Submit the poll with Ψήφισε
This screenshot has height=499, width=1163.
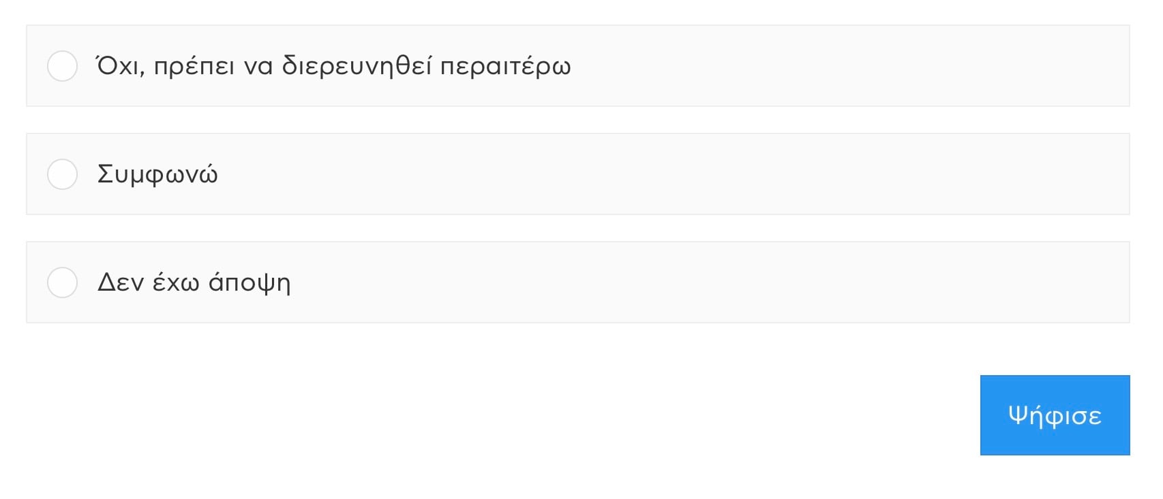1054,415
